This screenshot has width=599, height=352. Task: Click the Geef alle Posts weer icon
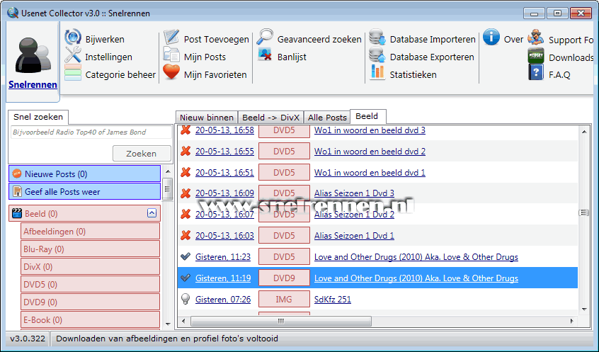click(x=17, y=191)
